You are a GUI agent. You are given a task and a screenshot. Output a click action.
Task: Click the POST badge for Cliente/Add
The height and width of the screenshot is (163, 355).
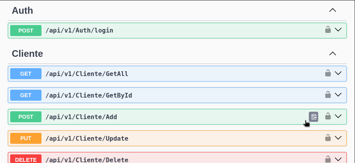point(26,117)
